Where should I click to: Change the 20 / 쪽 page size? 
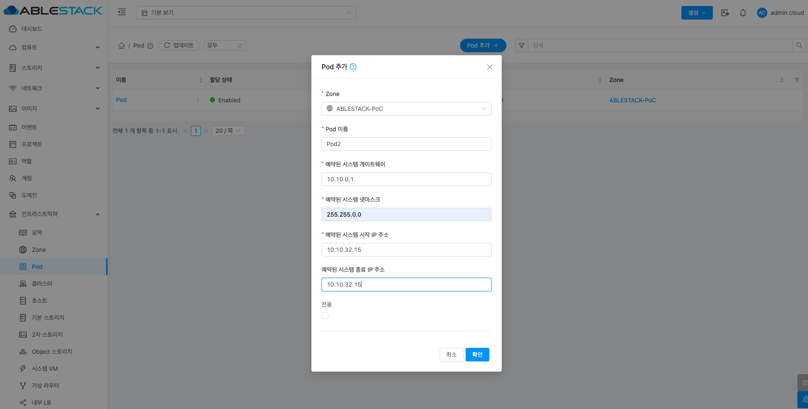pos(228,131)
